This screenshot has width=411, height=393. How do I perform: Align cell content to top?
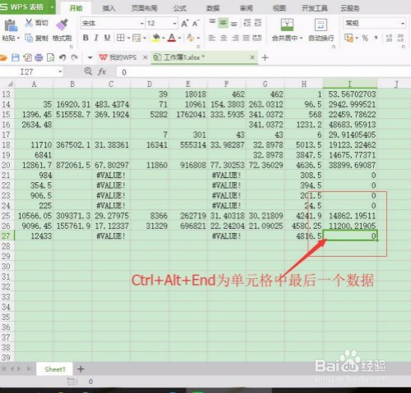point(212,22)
